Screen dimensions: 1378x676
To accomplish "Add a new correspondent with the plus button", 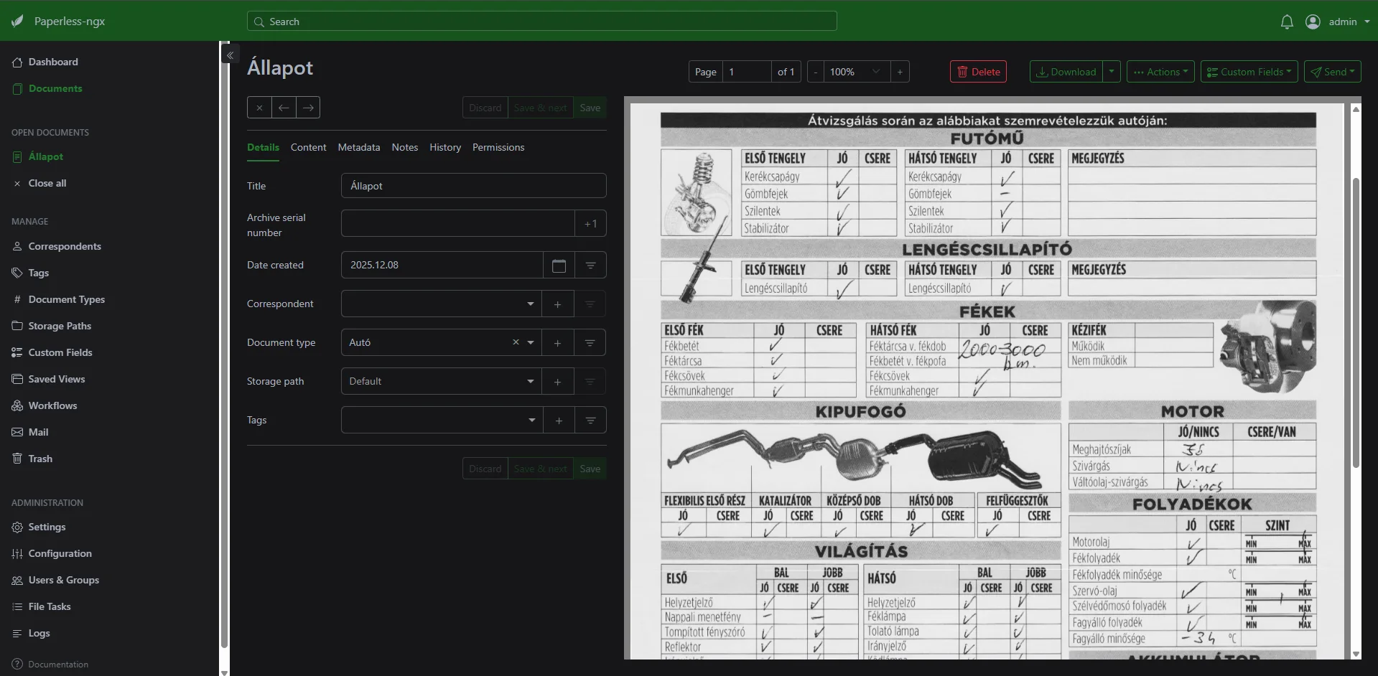I will pos(557,304).
